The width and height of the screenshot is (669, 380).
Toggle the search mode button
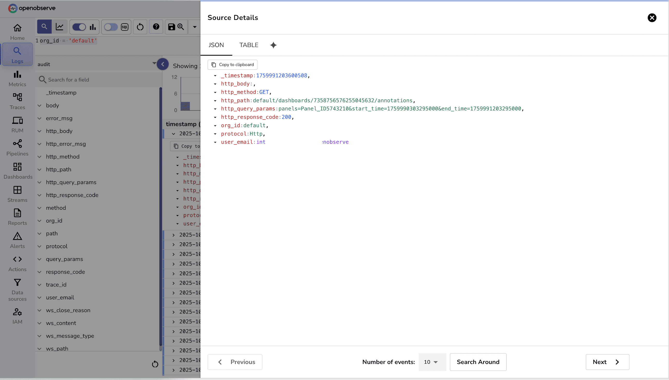(44, 27)
